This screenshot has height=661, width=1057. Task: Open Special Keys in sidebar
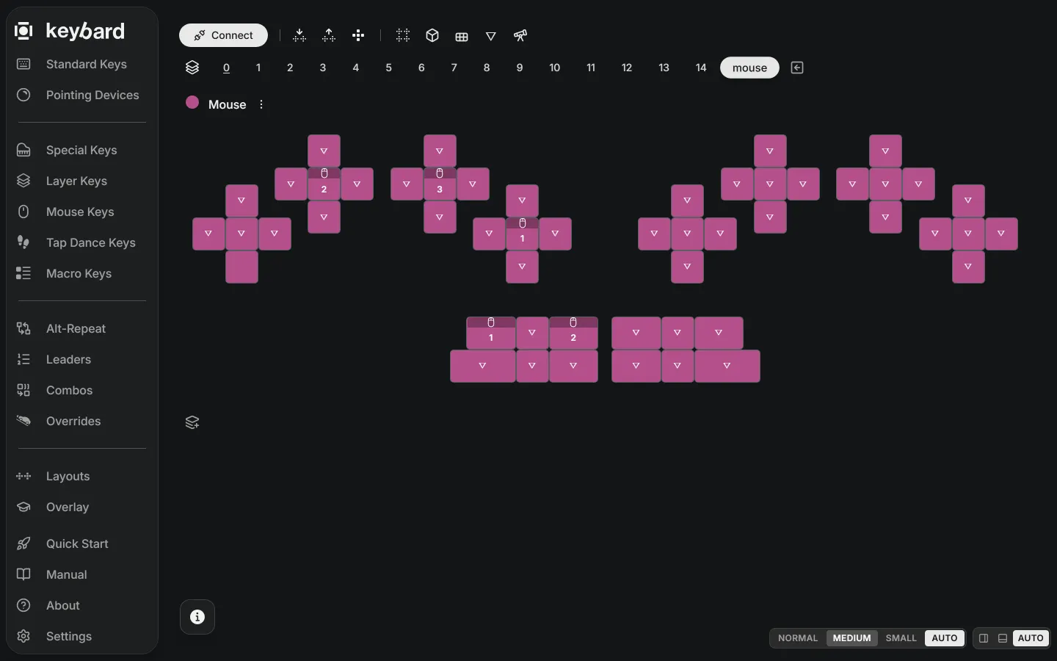(x=81, y=150)
